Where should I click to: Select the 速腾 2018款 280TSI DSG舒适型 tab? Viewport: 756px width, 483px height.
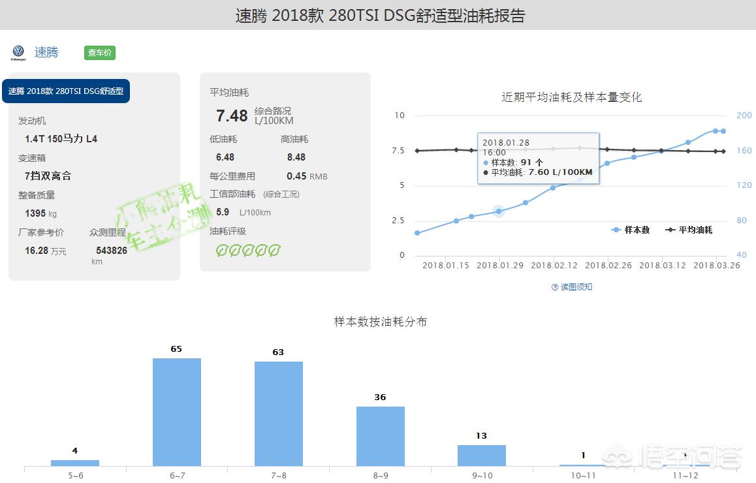[65, 91]
